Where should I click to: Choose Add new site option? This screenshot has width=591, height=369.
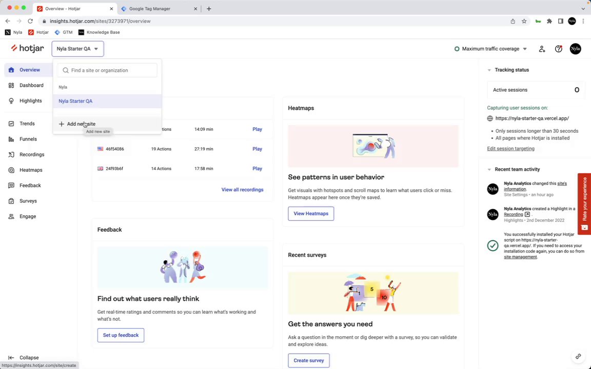[x=107, y=124]
